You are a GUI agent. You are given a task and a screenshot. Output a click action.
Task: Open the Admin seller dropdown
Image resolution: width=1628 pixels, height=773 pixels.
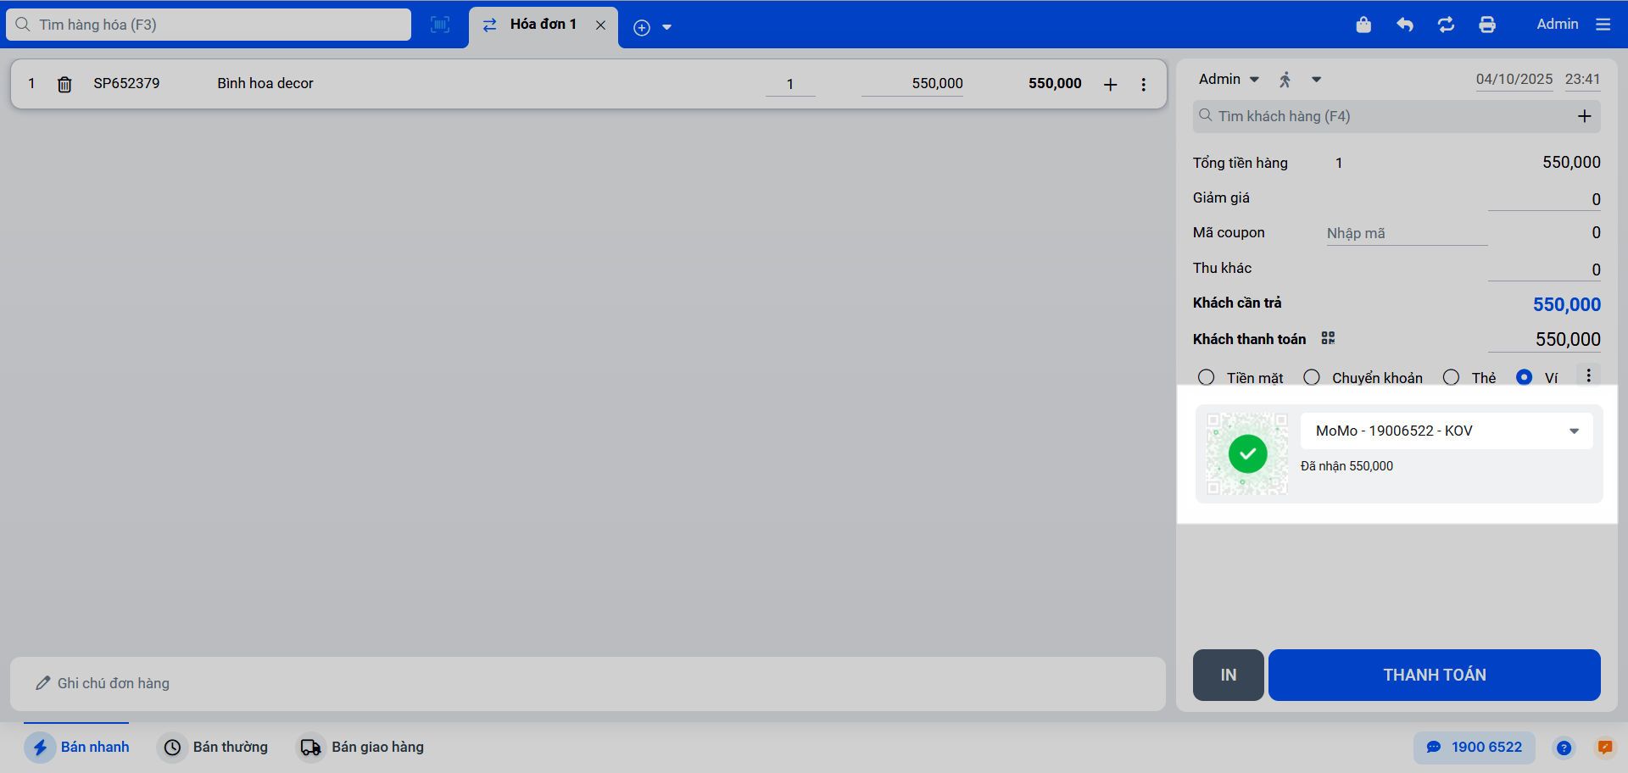[1229, 79]
